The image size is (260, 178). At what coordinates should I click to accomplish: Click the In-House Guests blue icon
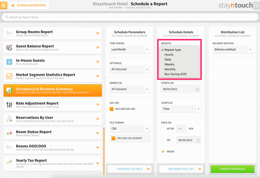pos(9,62)
